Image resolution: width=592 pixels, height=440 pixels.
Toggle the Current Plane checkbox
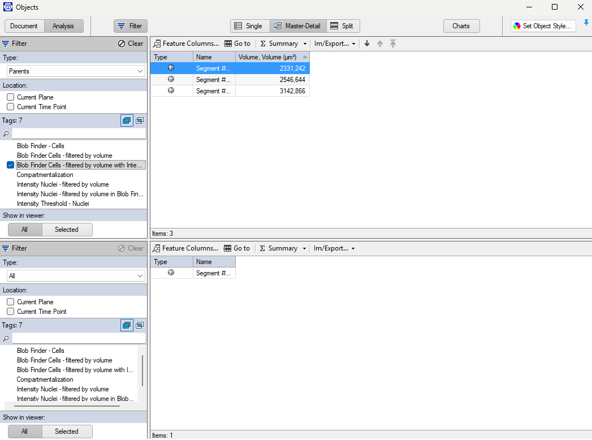tap(10, 97)
